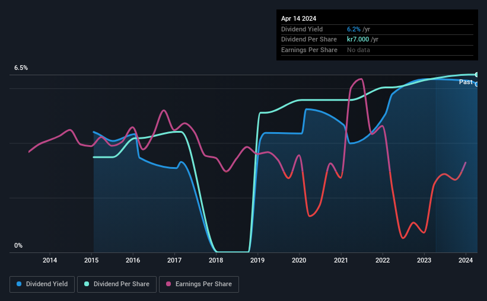Click the Past label on chart

[x=466, y=82]
